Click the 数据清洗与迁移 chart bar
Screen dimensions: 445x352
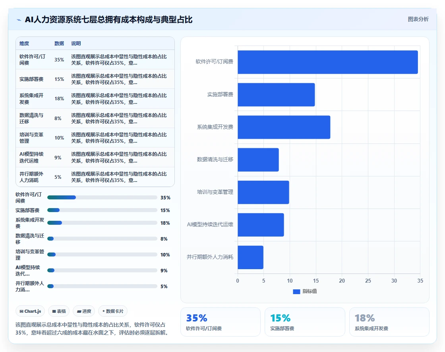[258, 160]
